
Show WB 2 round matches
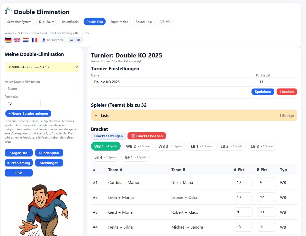click(x=138, y=146)
